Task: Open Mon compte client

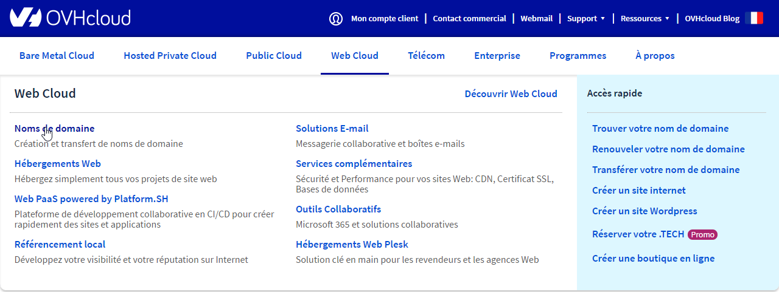Action: (385, 19)
